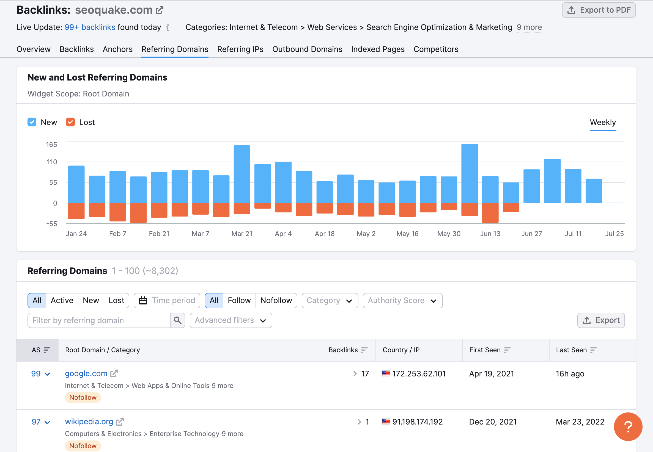The height and width of the screenshot is (452, 653).
Task: Open google.com external link icon
Action: [114, 374]
